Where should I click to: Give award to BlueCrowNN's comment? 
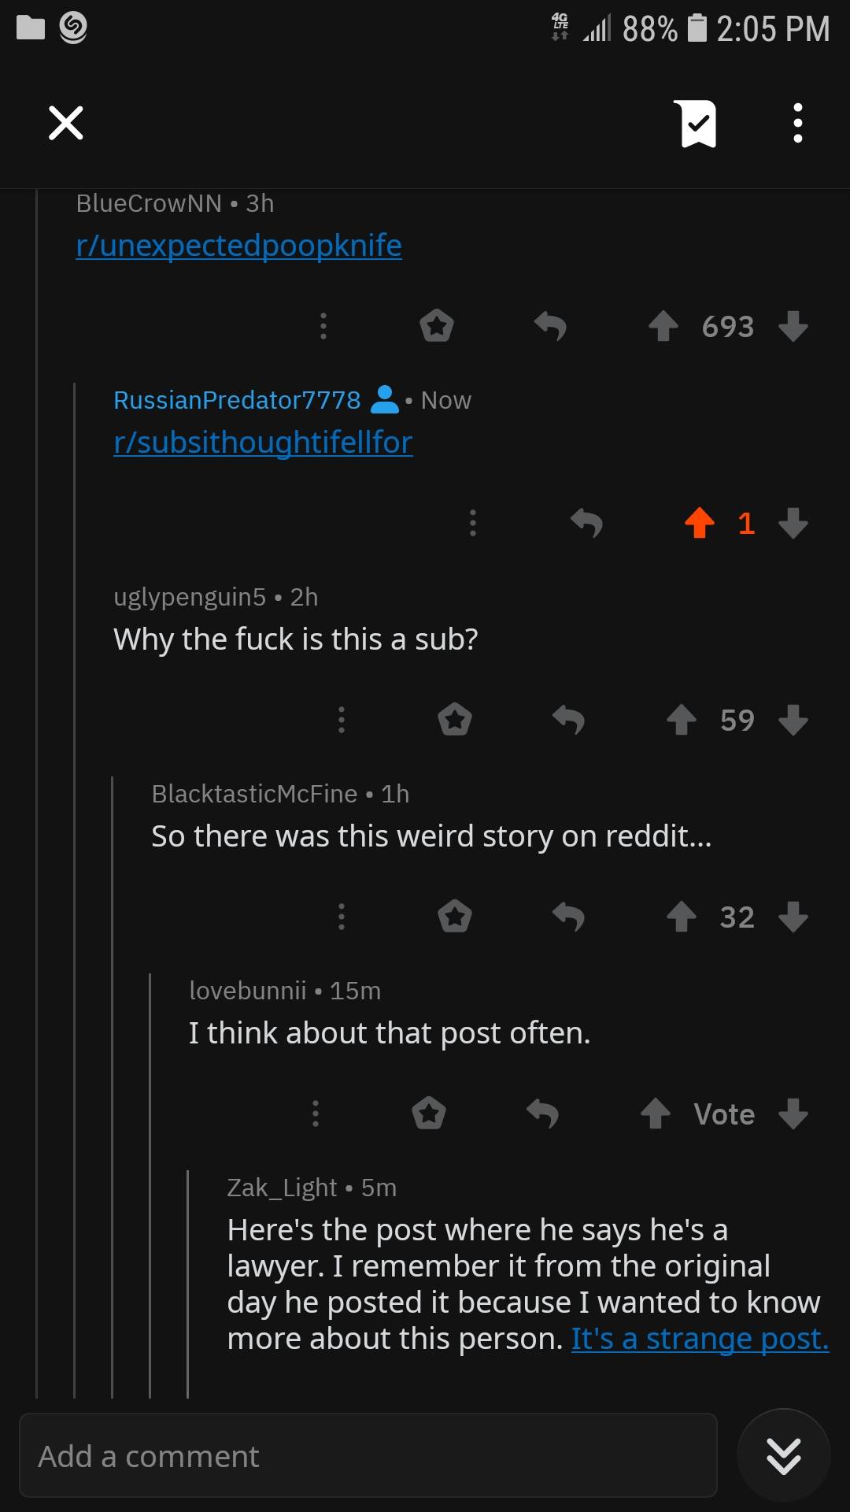coord(437,326)
